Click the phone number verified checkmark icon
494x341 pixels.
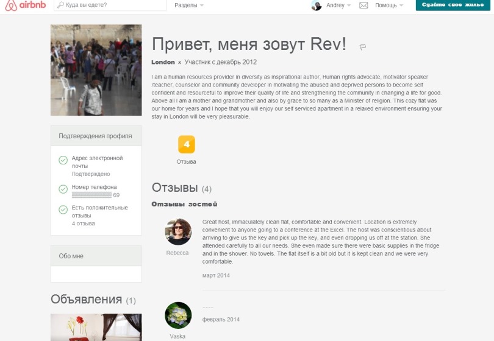(63, 189)
